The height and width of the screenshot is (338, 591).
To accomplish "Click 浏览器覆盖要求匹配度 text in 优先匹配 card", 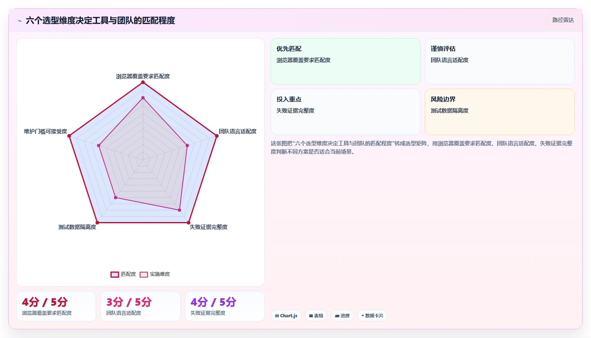I will [x=303, y=60].
